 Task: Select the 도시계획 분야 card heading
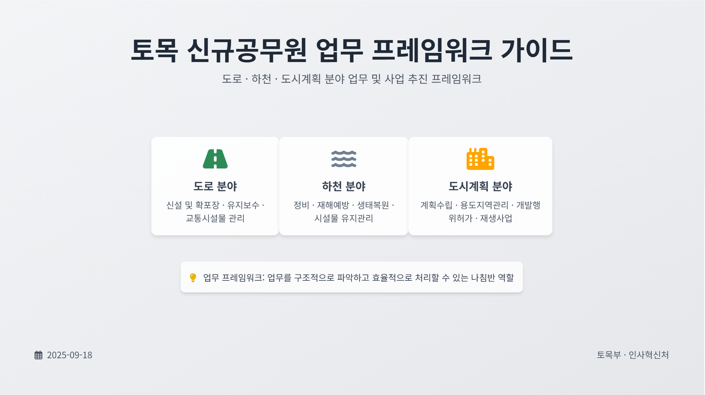click(x=480, y=186)
